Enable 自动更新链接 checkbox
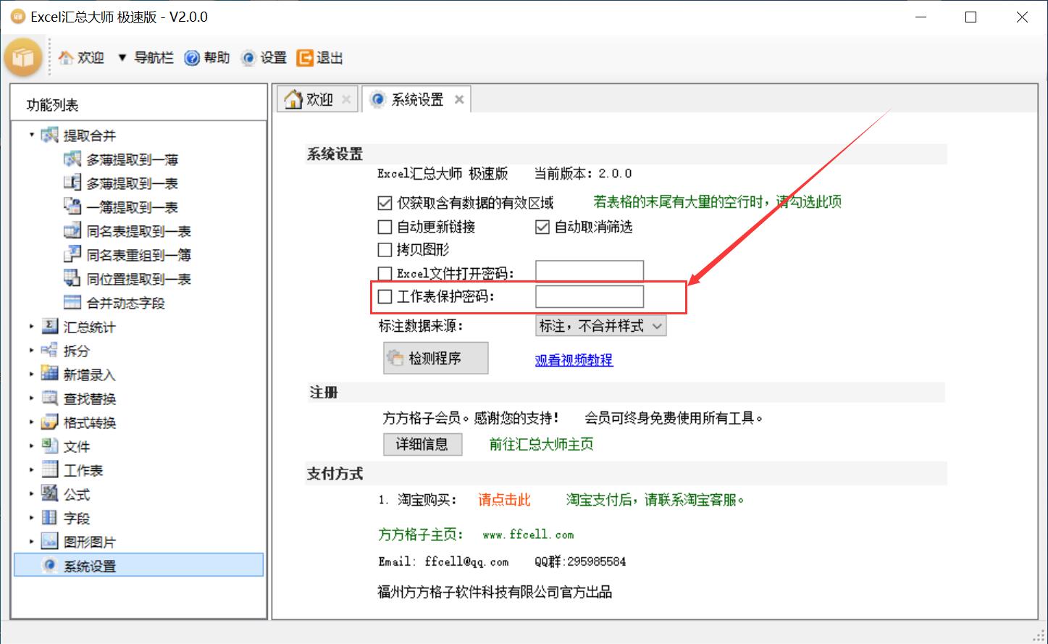 (385, 227)
